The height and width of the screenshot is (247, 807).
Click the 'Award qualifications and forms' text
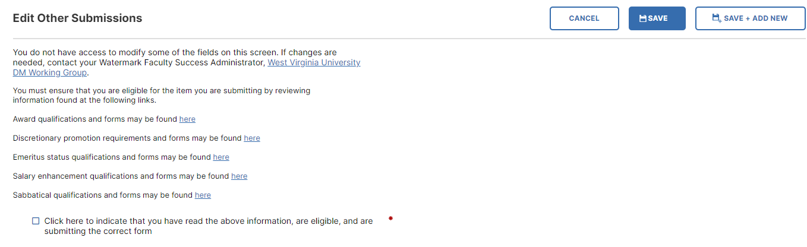95,119
